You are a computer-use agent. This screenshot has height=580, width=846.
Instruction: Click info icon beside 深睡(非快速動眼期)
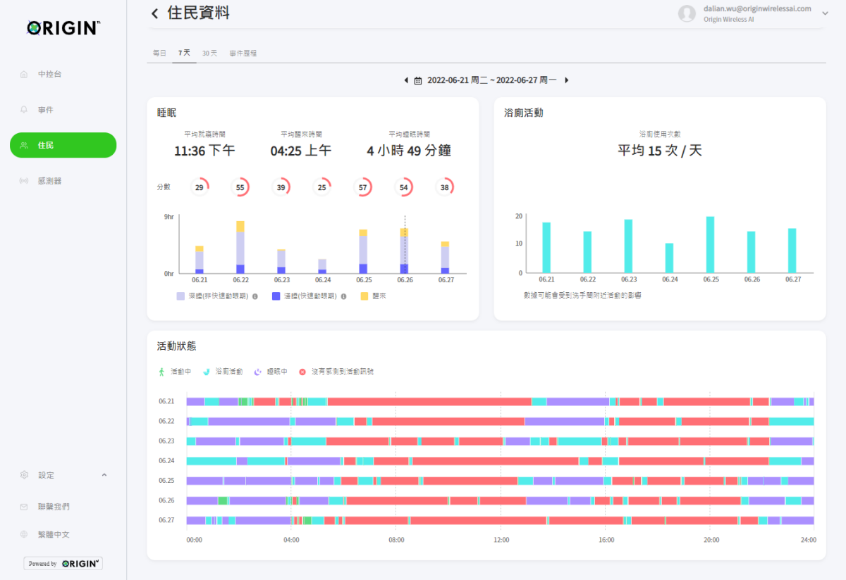click(255, 296)
